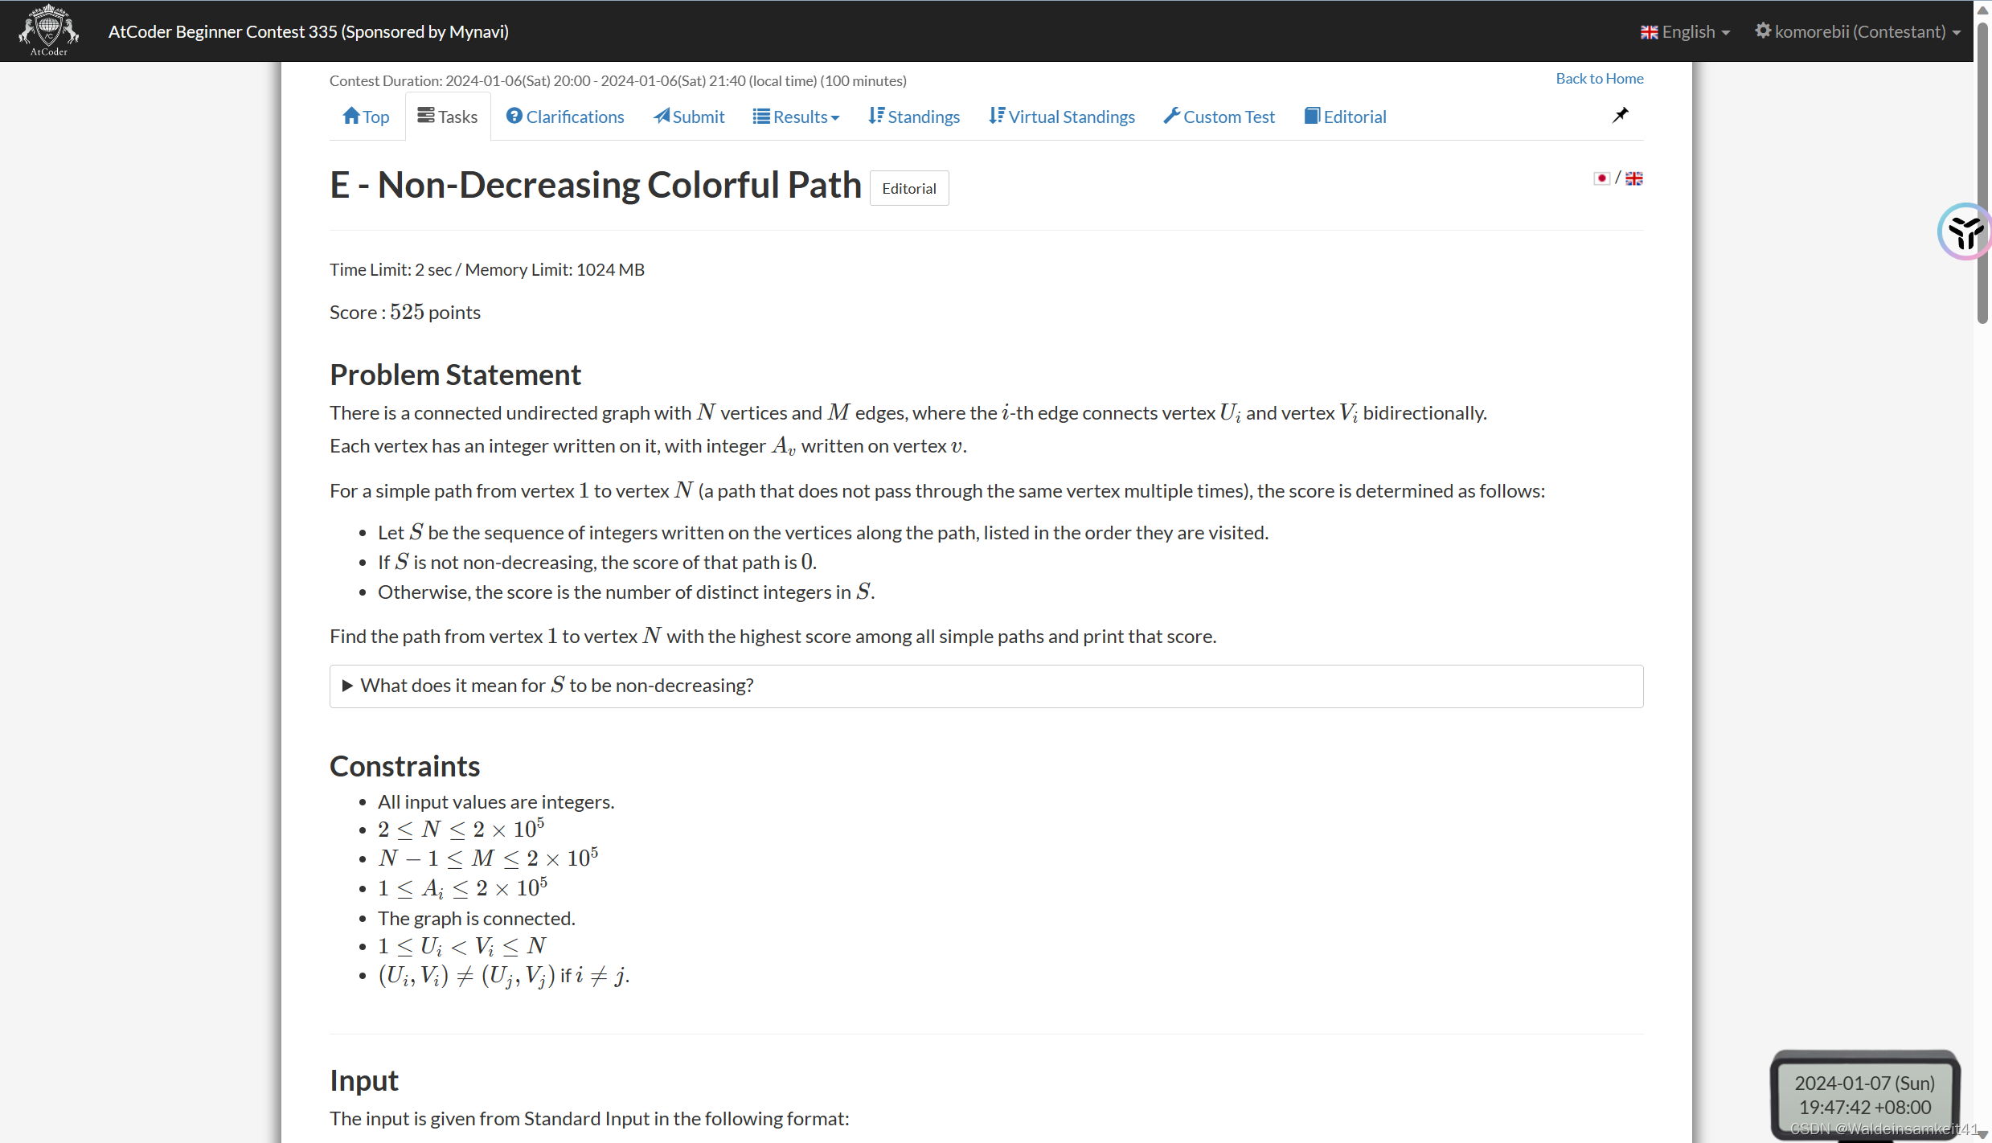
Task: Open the English language dropdown
Action: (1685, 32)
